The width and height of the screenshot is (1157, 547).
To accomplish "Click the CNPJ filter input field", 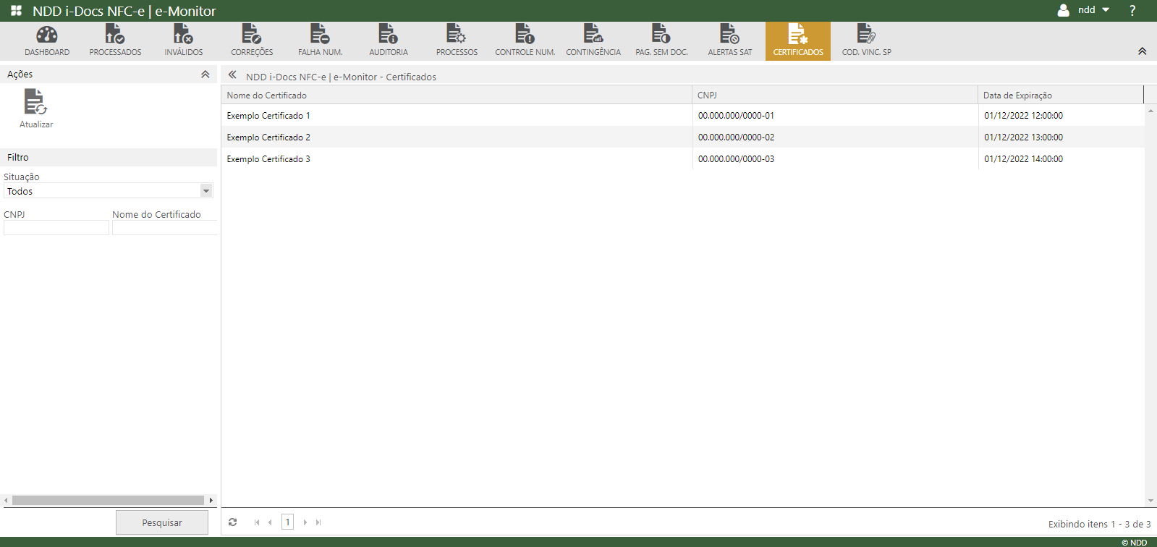I will (56, 228).
